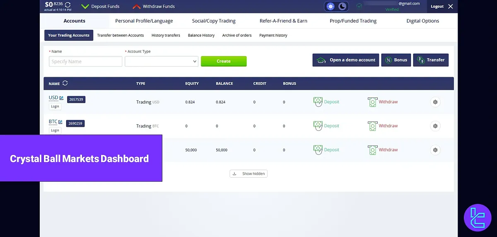
Task: Click the BTC account name link
Action: pos(53,122)
